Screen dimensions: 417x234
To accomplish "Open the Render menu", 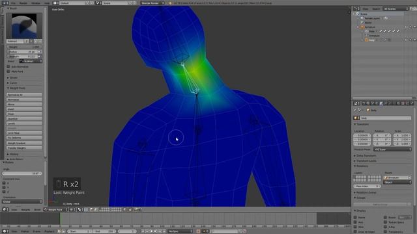I will [23, 3].
